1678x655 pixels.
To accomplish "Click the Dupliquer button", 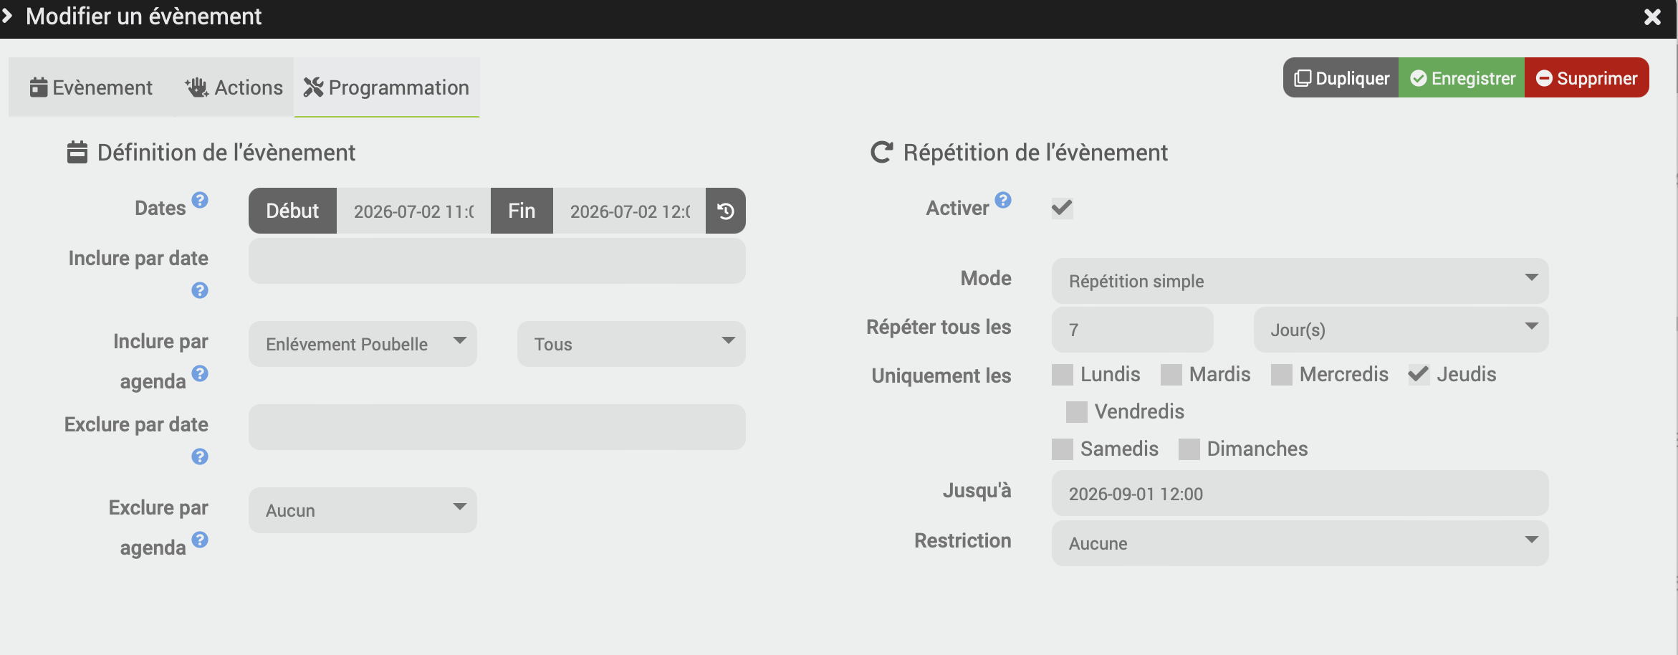I will tap(1341, 78).
